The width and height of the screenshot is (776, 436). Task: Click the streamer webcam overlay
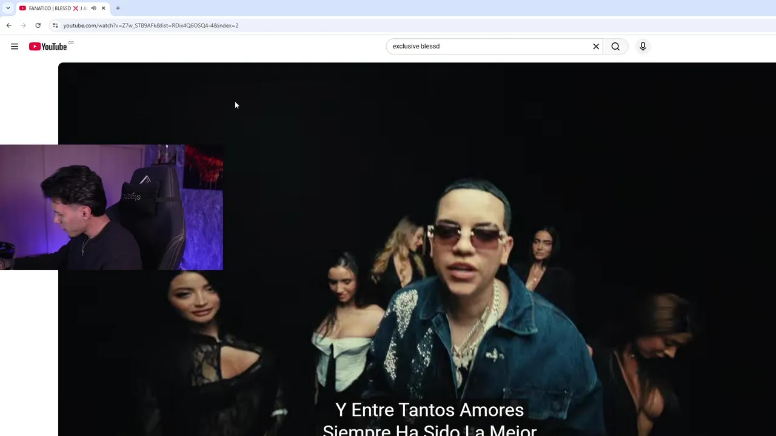point(112,207)
